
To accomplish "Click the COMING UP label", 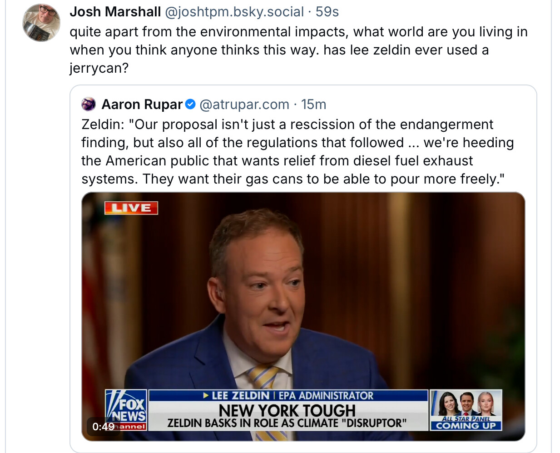I will point(466,426).
